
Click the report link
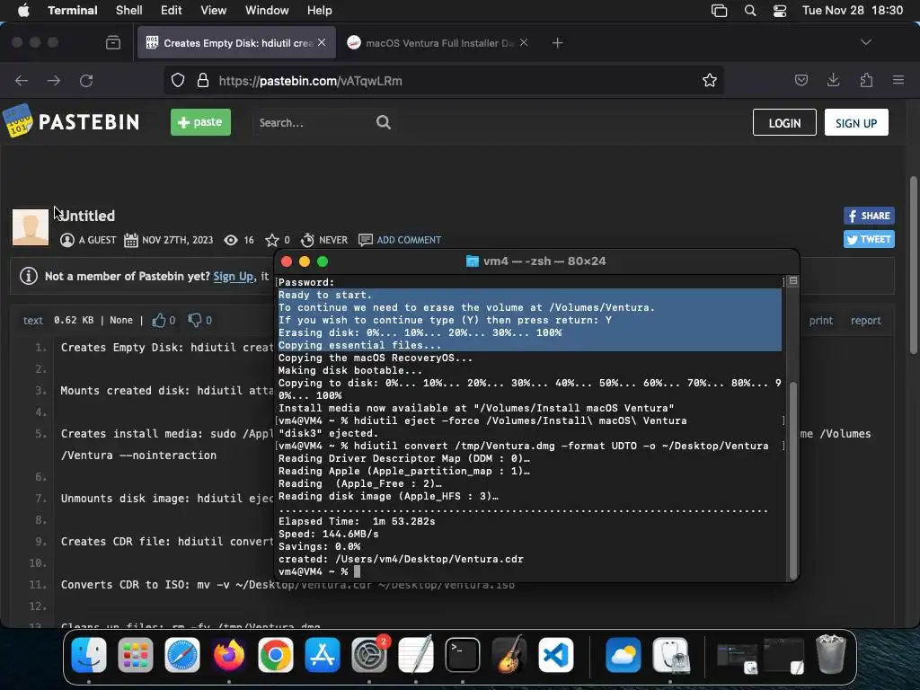coord(866,321)
